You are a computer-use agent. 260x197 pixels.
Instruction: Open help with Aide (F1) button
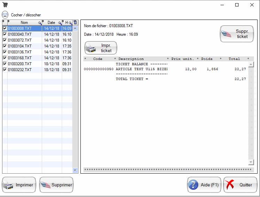[x=204, y=185]
